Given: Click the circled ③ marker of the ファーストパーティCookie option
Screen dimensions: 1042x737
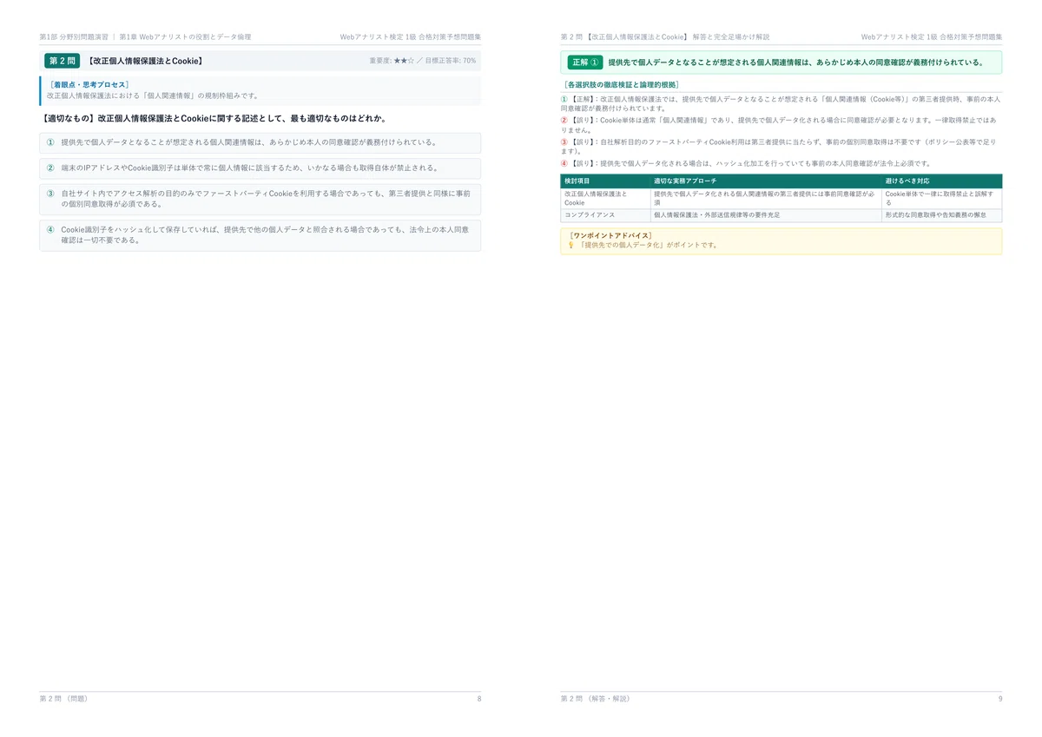Looking at the screenshot, I should click(50, 194).
